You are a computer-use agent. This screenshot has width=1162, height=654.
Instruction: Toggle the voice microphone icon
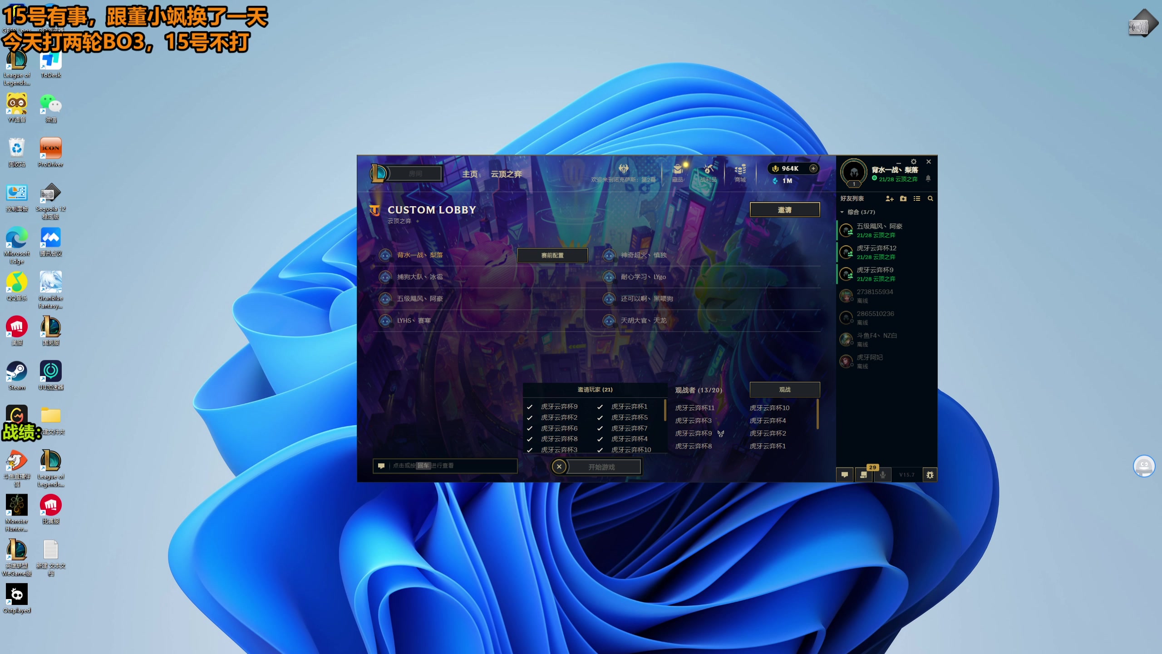coord(883,475)
